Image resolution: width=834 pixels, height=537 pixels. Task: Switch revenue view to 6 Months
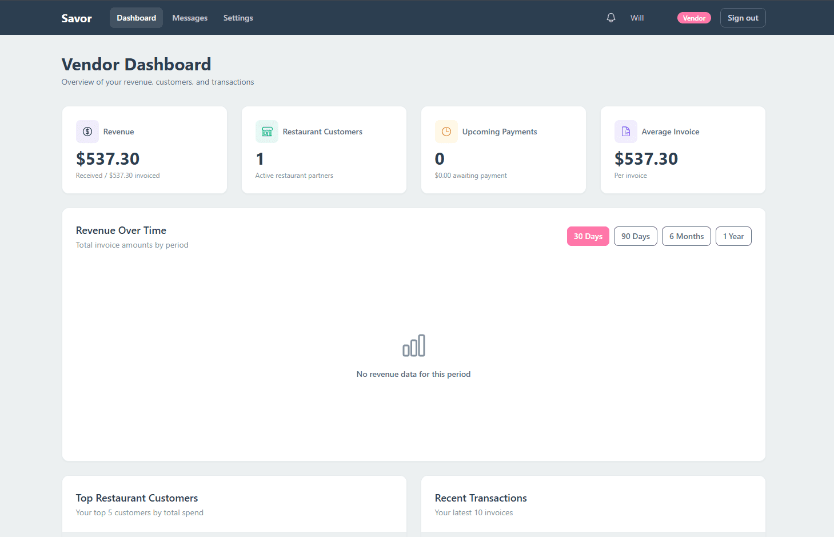(x=686, y=236)
